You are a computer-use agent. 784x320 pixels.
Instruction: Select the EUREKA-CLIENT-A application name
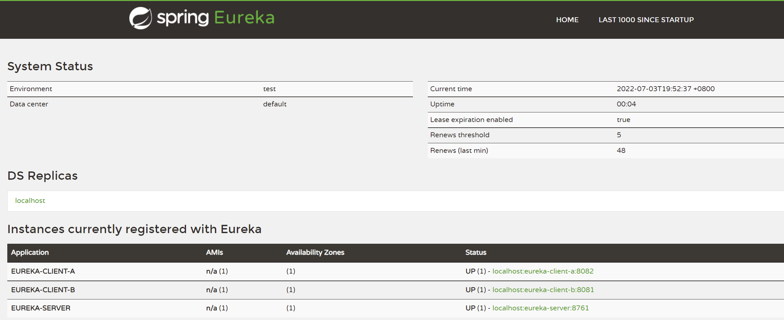click(43, 271)
